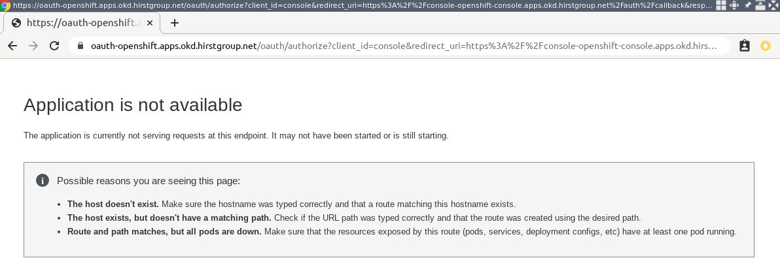Click the Chrome logo in title bar
Viewport: 780px width, 258px height.
click(x=5, y=5)
